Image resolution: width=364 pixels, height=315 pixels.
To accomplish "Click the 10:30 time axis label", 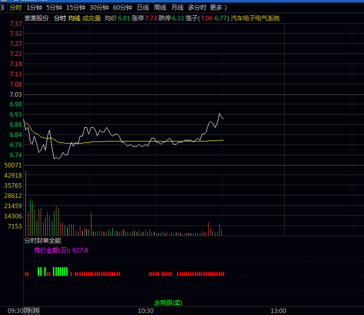I will pyautogui.click(x=145, y=310).
